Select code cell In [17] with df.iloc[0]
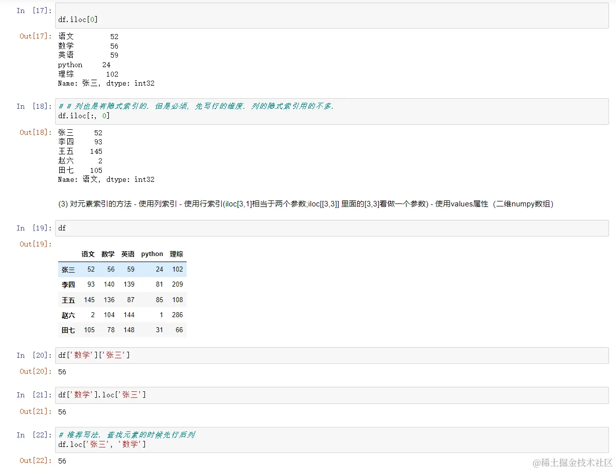This screenshot has height=471, width=616. (x=332, y=16)
